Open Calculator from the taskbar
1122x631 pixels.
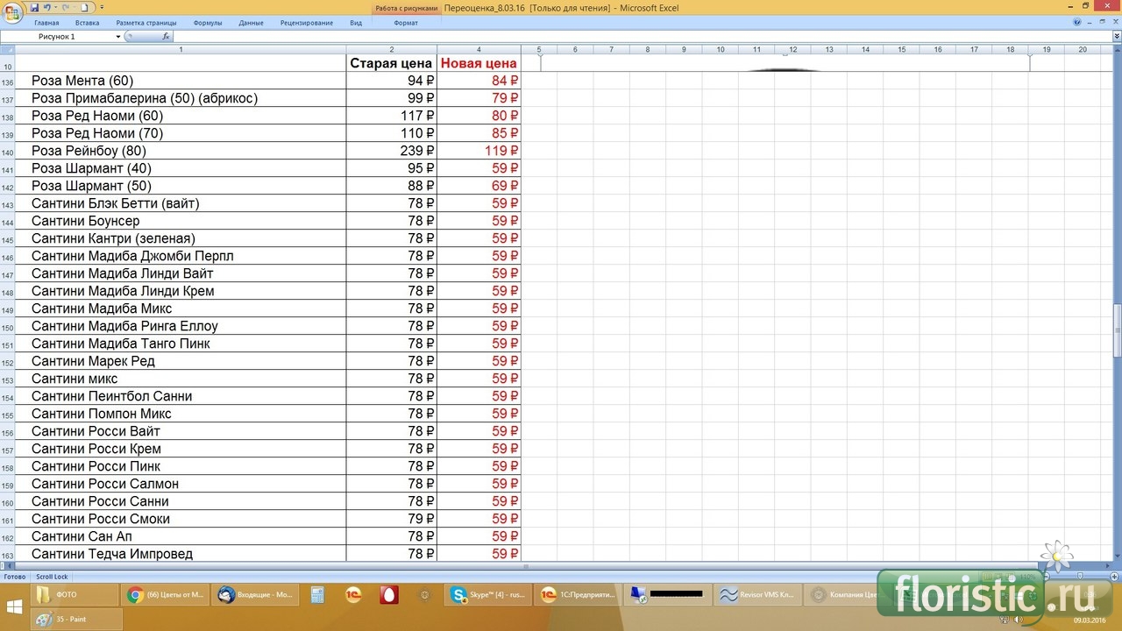[x=317, y=595]
